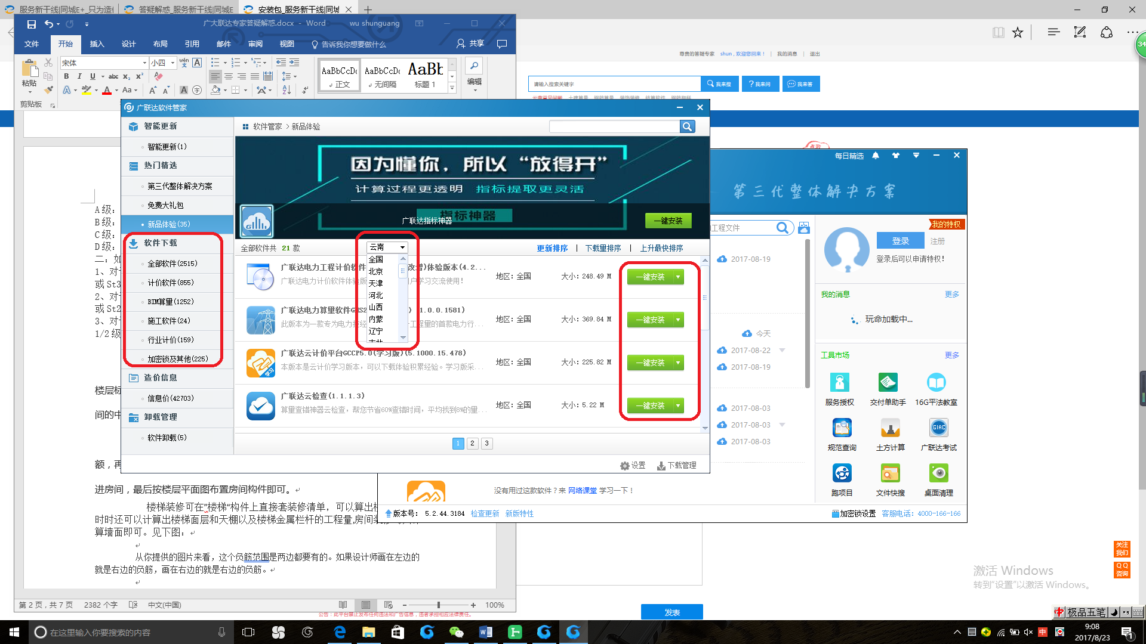Image resolution: width=1146 pixels, height=644 pixels.
Task: Click the search magnifier in software manager
Action: pos(687,126)
